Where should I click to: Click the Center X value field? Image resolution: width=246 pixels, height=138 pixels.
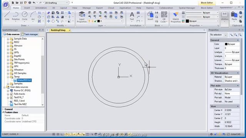(232, 110)
